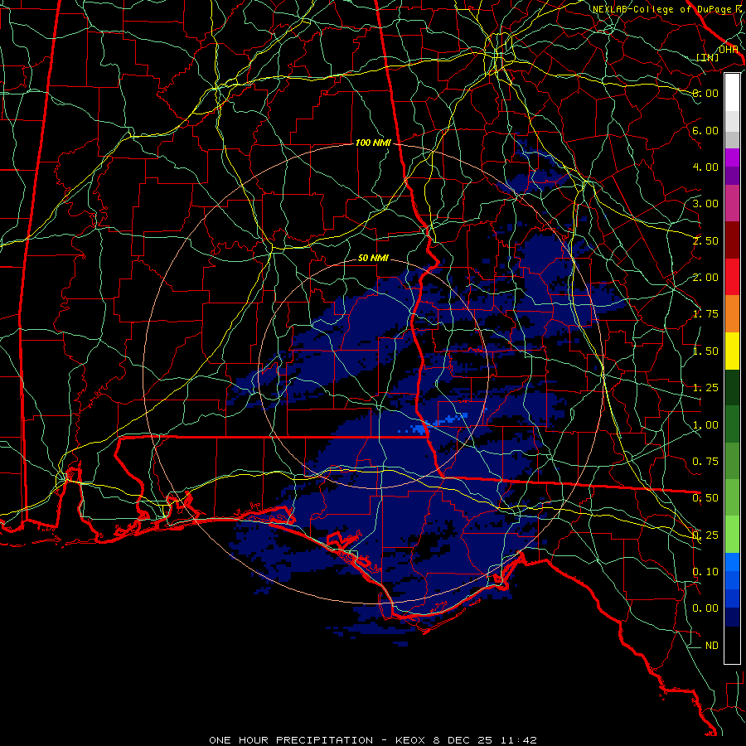Click the yellow legend swatch
The width and height of the screenshot is (746, 746).
click(732, 351)
